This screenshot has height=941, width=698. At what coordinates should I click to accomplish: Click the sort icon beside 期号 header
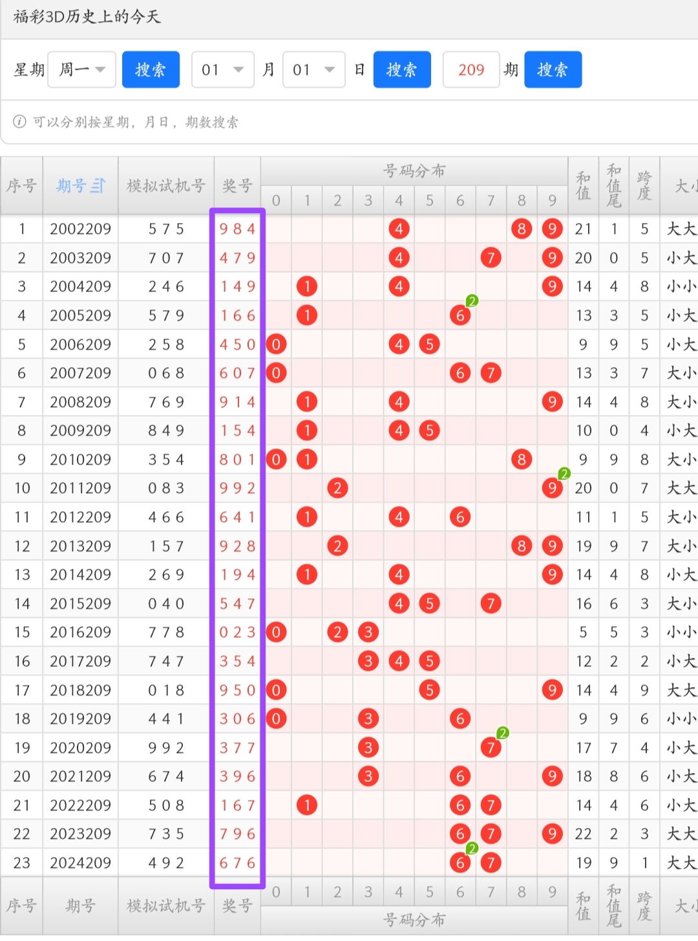tap(98, 186)
